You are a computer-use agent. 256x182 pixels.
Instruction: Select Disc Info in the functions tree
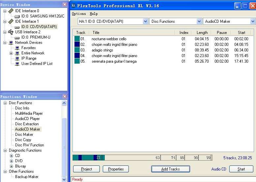point(22,108)
